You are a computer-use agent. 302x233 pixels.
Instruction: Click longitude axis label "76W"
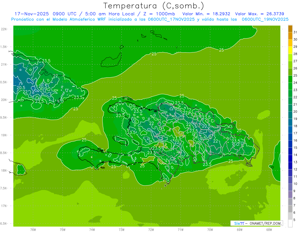[33, 230]
